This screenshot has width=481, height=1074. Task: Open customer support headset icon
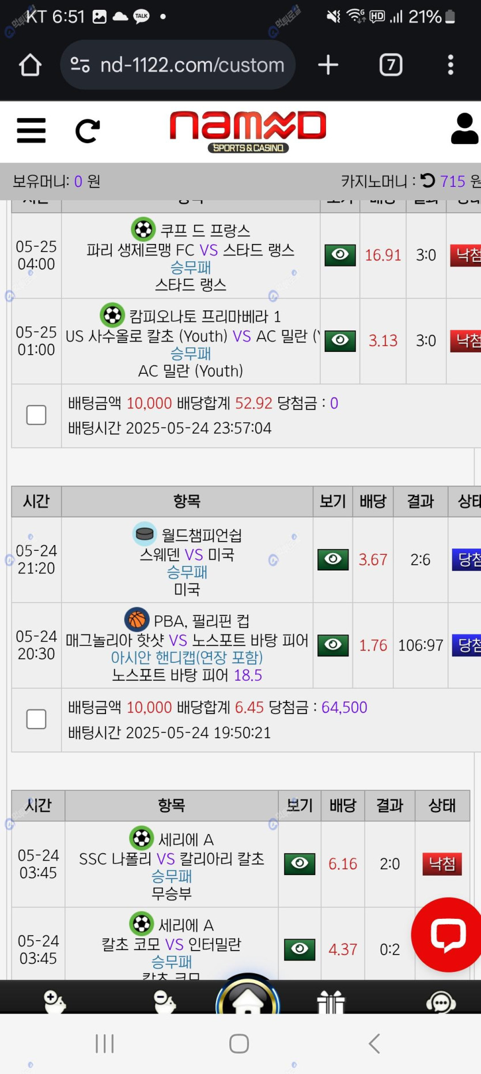[x=441, y=1001]
